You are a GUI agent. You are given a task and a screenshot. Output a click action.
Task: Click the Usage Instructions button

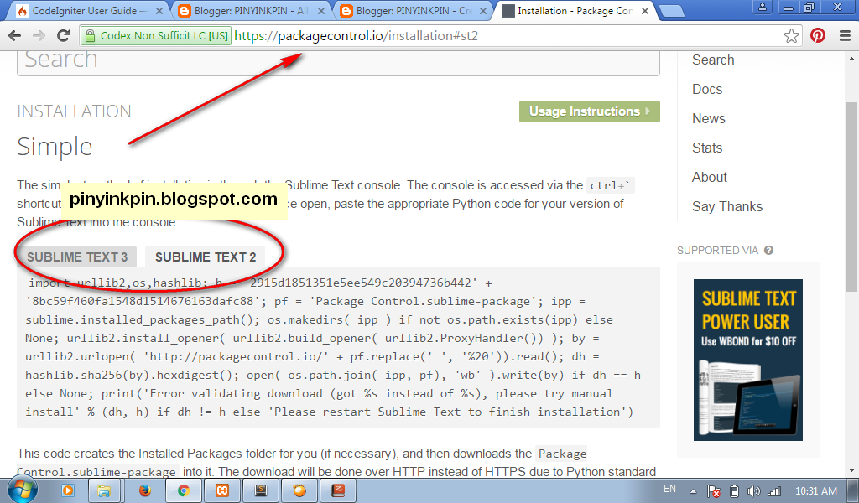(589, 111)
